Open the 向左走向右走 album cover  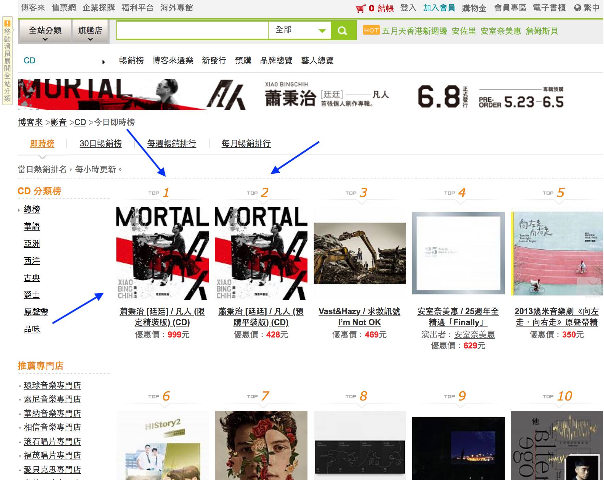tap(557, 254)
